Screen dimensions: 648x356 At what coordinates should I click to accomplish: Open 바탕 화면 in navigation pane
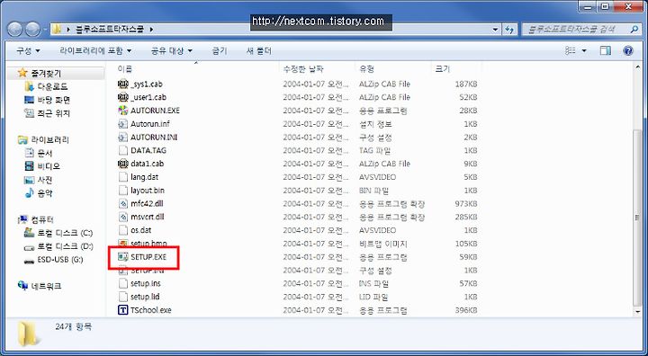coord(54,100)
